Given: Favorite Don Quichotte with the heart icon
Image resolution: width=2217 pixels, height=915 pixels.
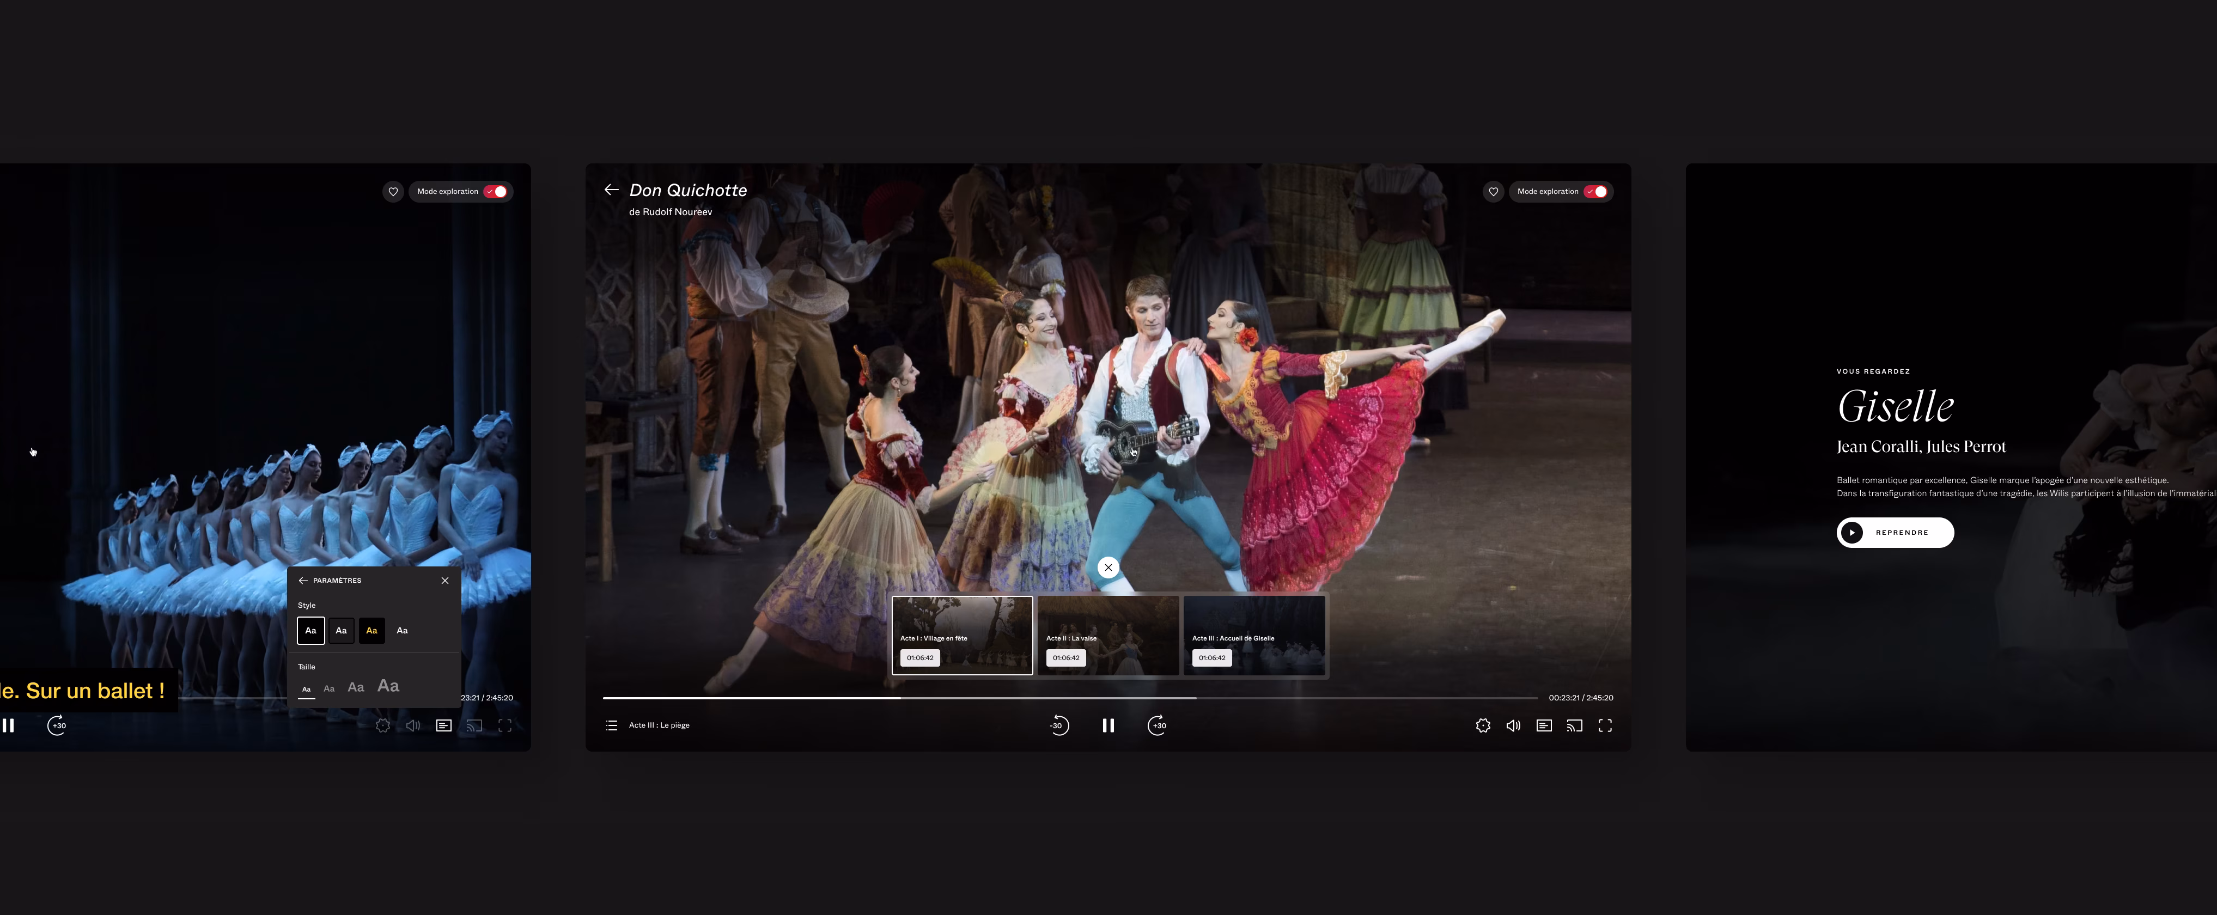Looking at the screenshot, I should (1493, 192).
